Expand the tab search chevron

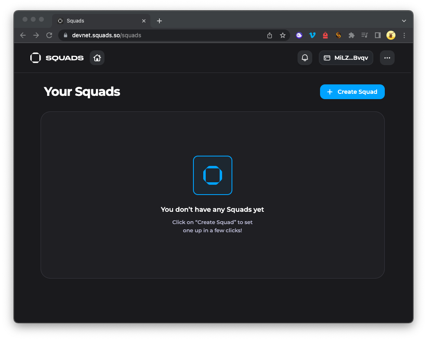click(x=404, y=21)
